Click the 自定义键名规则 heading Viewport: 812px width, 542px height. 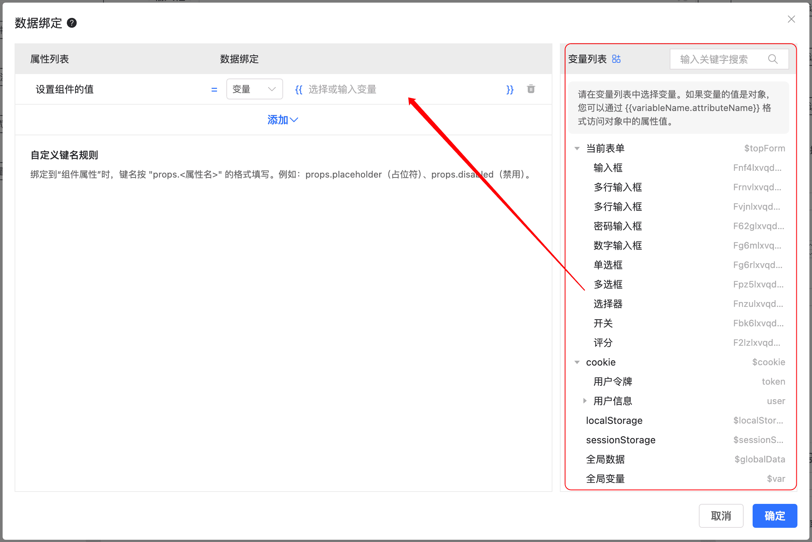pyautogui.click(x=64, y=155)
